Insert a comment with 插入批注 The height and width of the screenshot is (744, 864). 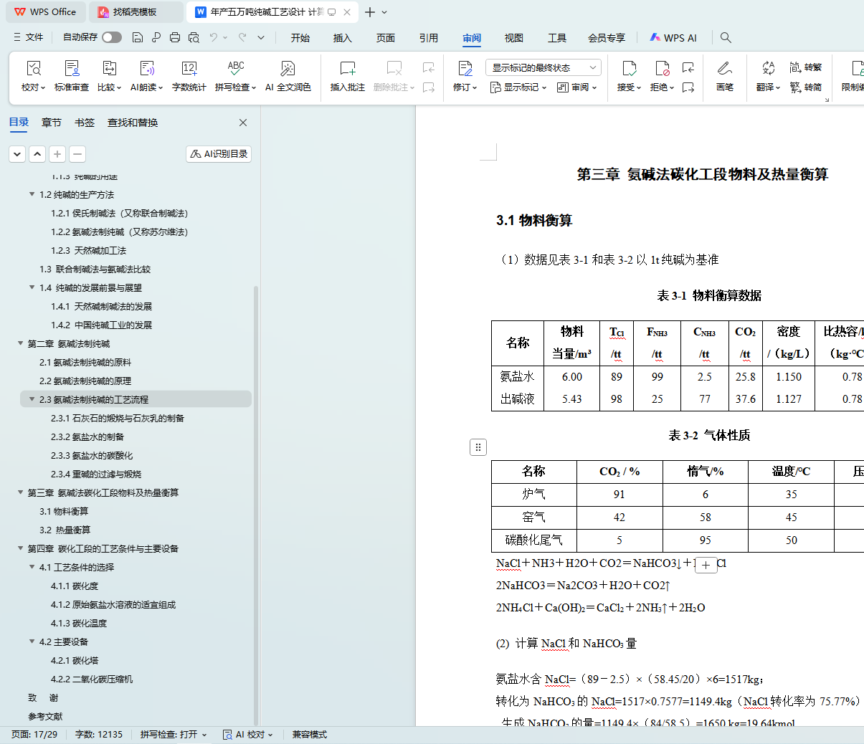click(348, 77)
